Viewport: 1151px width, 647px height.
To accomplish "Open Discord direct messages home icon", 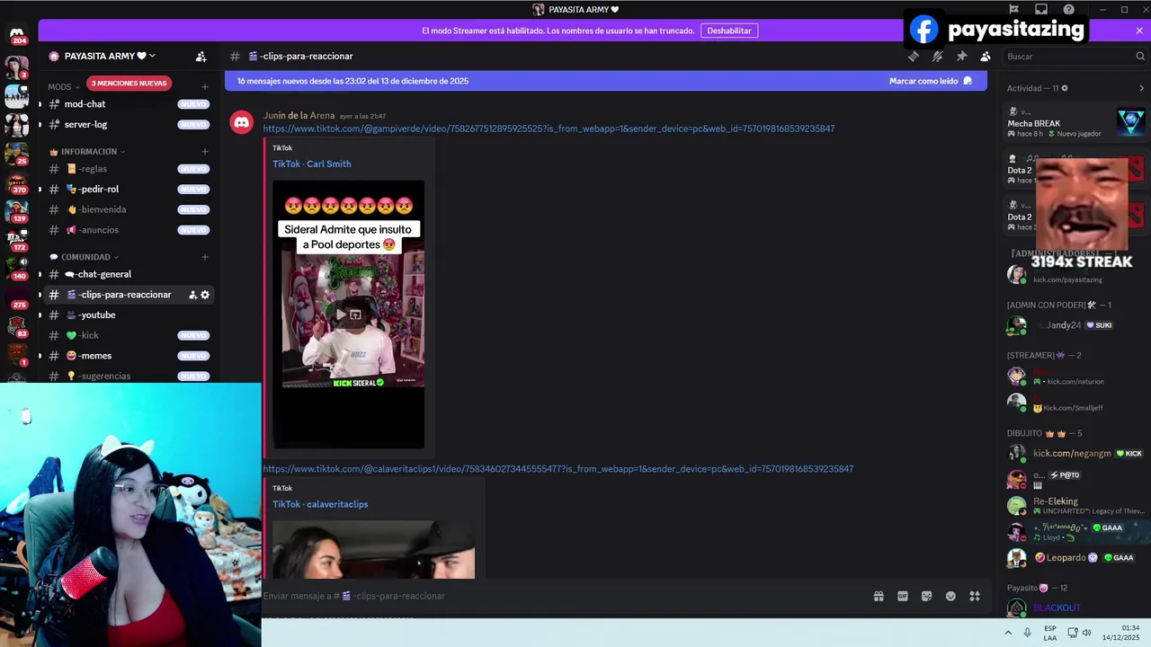I will click(x=17, y=35).
